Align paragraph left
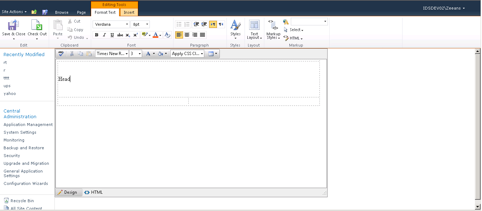482x211 pixels. pyautogui.click(x=179, y=35)
